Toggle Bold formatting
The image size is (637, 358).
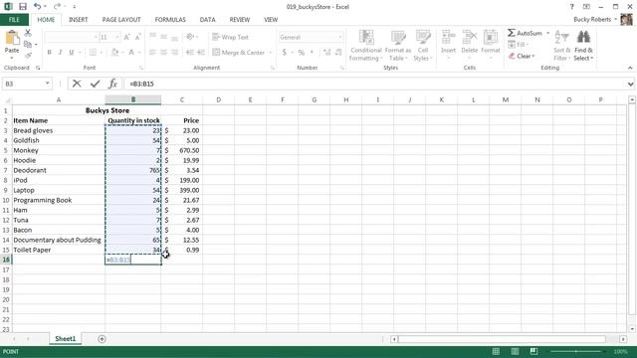tap(49, 53)
